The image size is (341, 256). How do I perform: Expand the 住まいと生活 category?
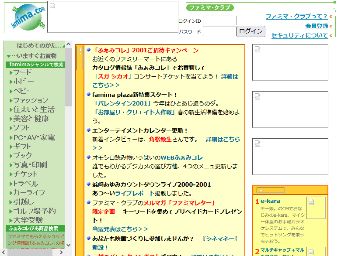point(32,109)
